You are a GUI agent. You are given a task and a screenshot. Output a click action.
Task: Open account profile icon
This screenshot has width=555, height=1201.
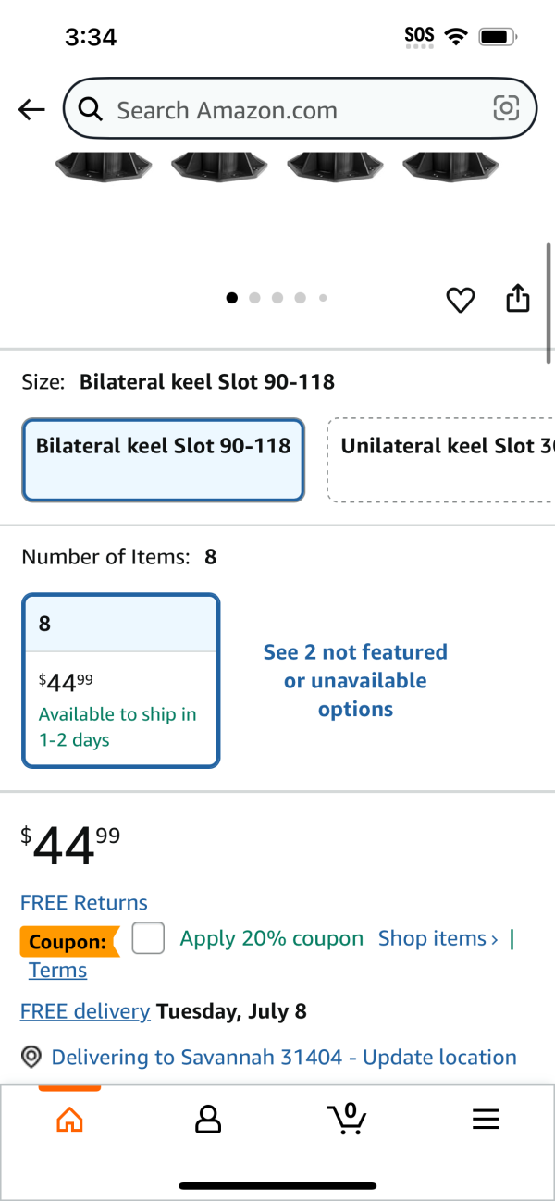tap(208, 1120)
